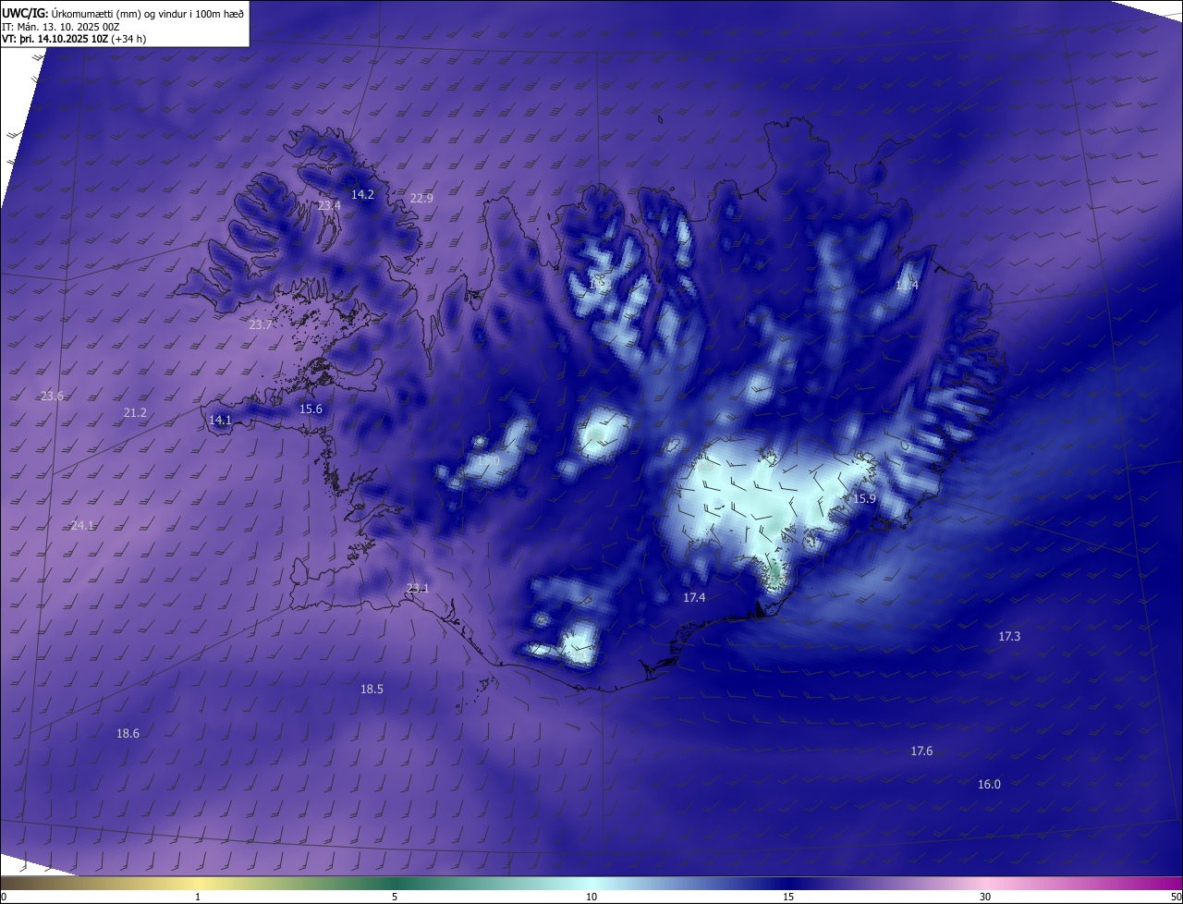
Task: Click the 23.6 value label on the map
Action: tap(52, 396)
